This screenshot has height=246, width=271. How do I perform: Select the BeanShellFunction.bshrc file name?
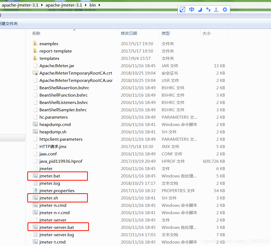63,95
